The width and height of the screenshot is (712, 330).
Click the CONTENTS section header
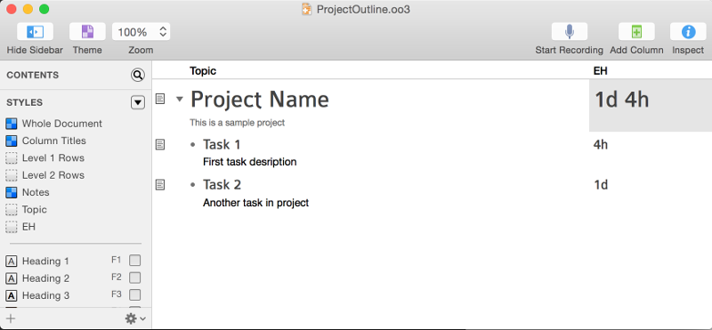point(33,75)
